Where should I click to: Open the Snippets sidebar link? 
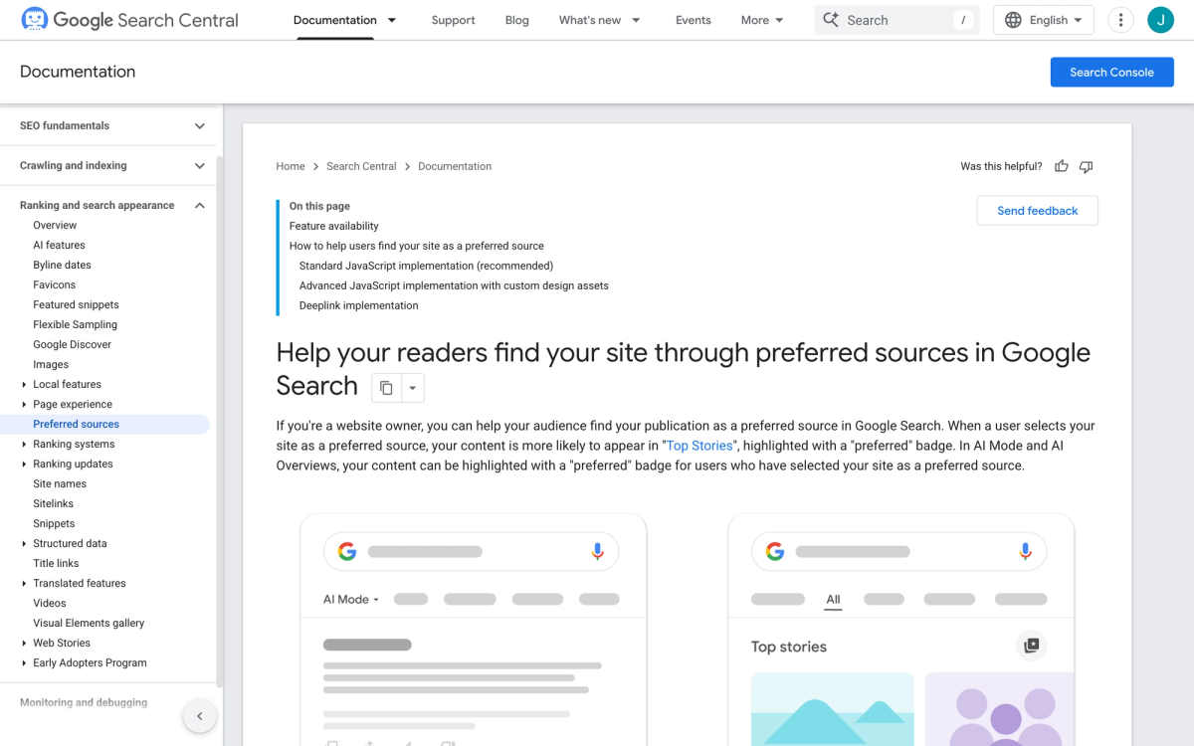coord(54,523)
